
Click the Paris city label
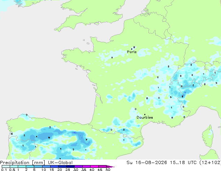[x=132, y=52]
